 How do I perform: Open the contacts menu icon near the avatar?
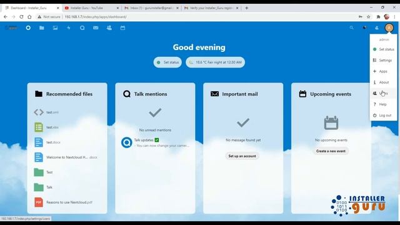(x=377, y=27)
